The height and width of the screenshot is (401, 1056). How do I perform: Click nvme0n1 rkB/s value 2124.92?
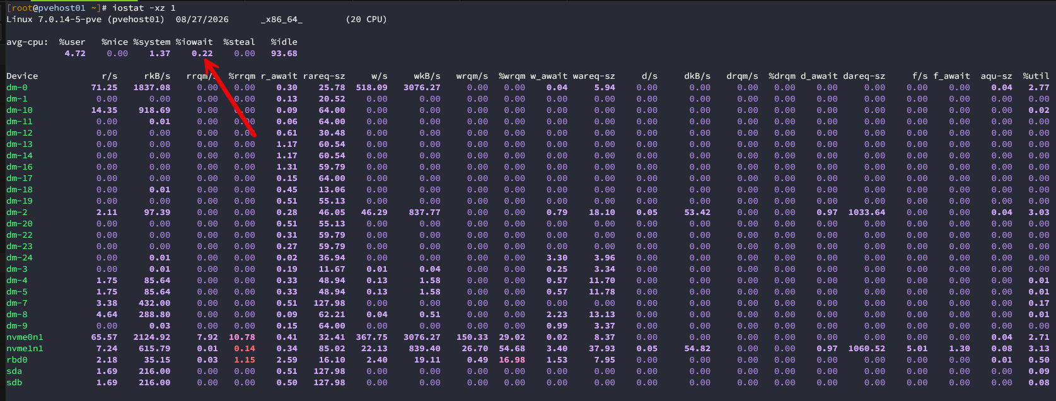pos(151,337)
